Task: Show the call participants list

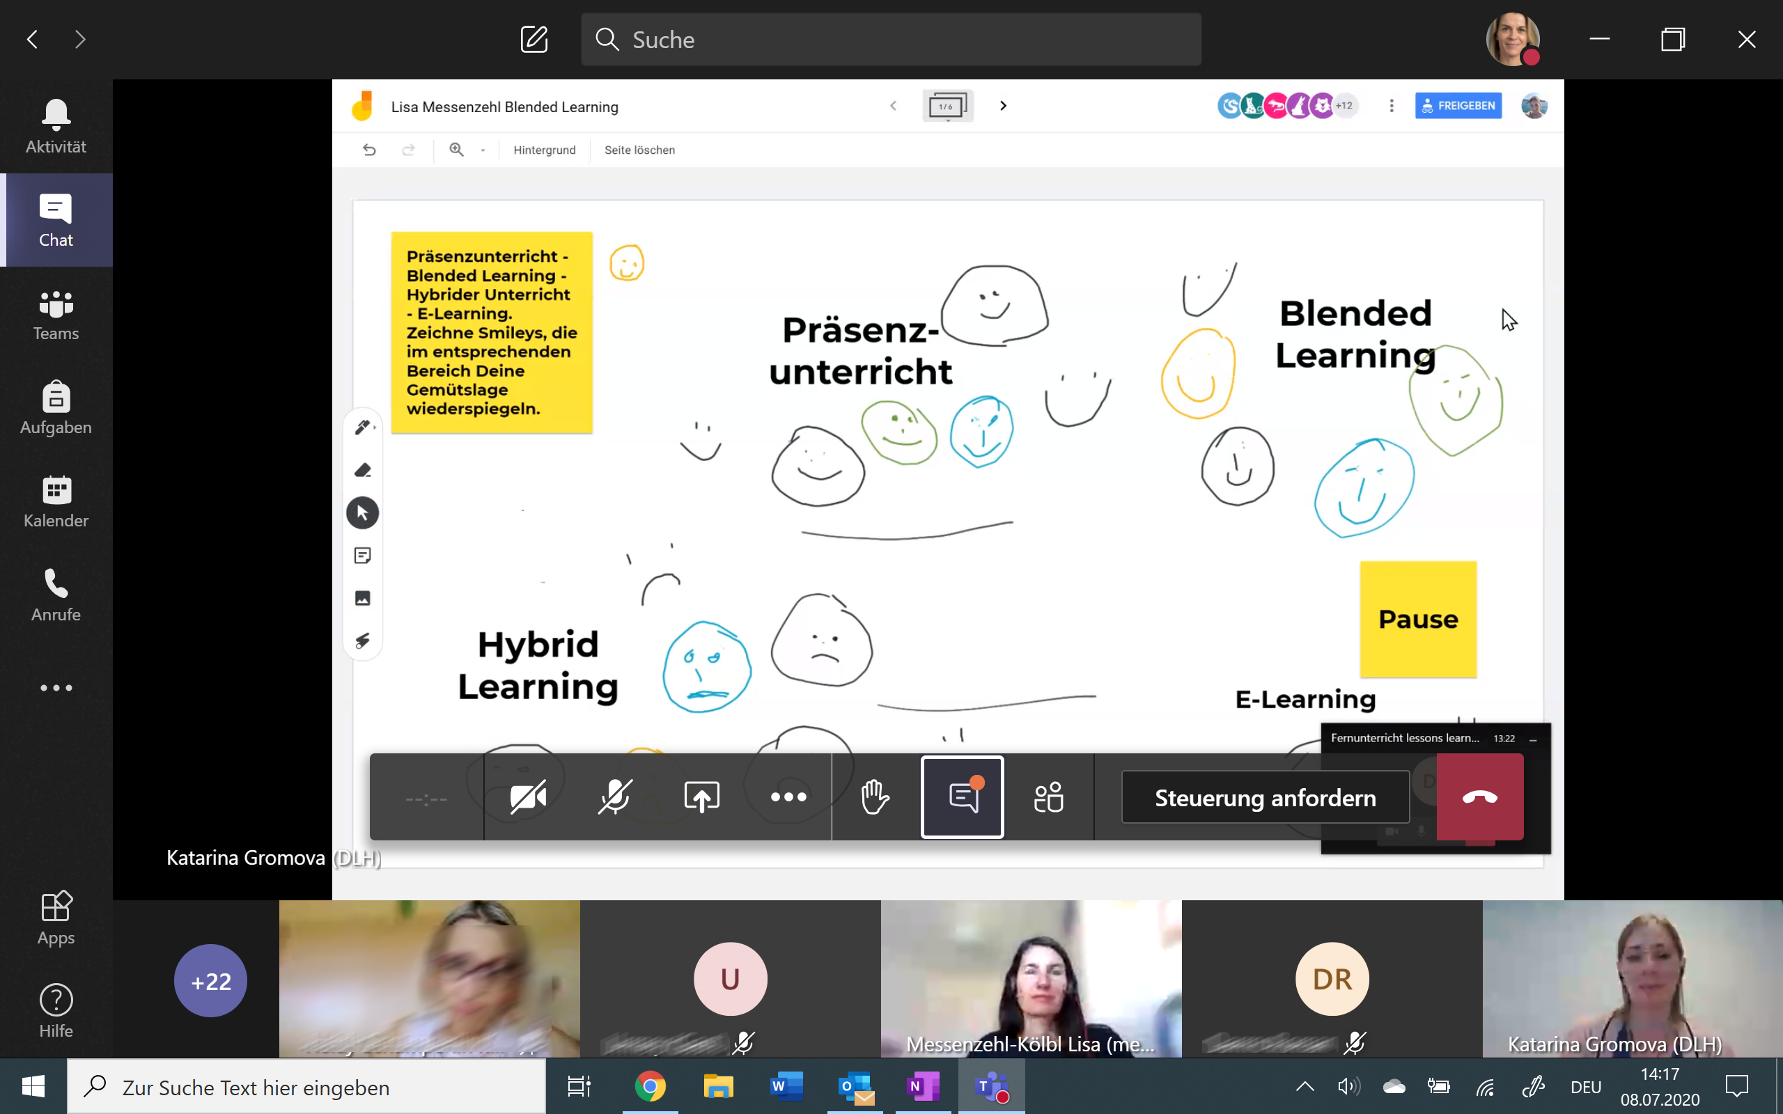Action: coord(1049,797)
